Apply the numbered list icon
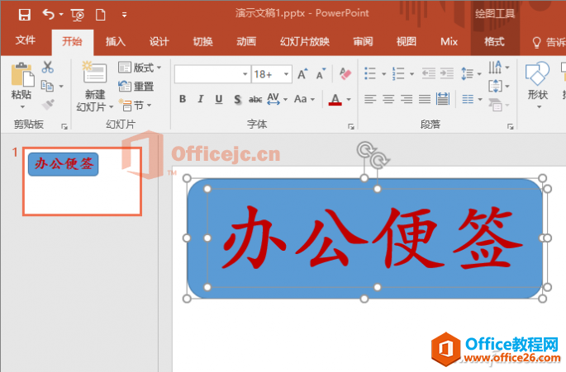Screen dimensions: 566x372 pos(398,73)
